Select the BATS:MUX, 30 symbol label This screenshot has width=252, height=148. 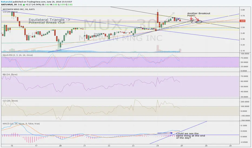9,5
